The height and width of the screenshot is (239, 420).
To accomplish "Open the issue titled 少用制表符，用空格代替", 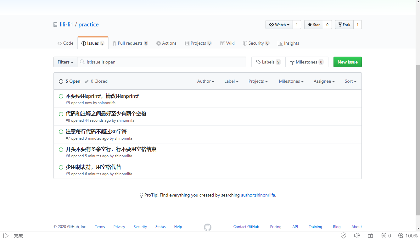I will (x=93, y=167).
